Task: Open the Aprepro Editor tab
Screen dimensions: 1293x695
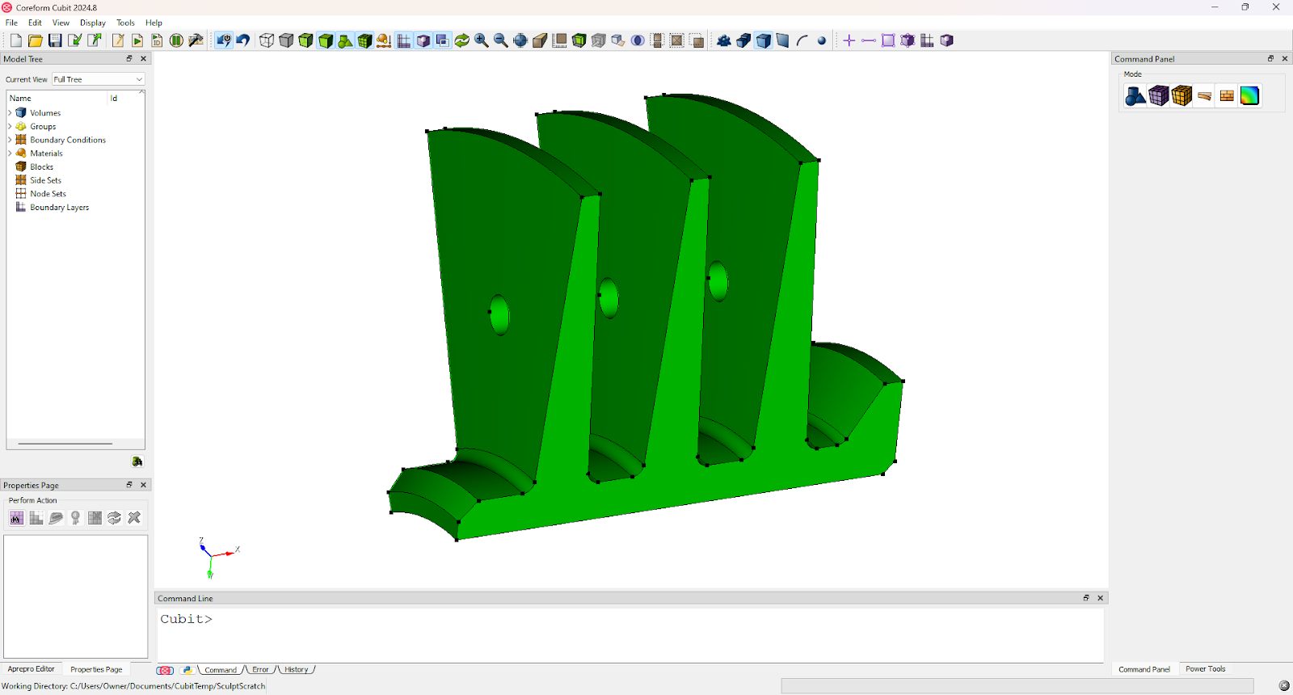Action: (x=32, y=669)
